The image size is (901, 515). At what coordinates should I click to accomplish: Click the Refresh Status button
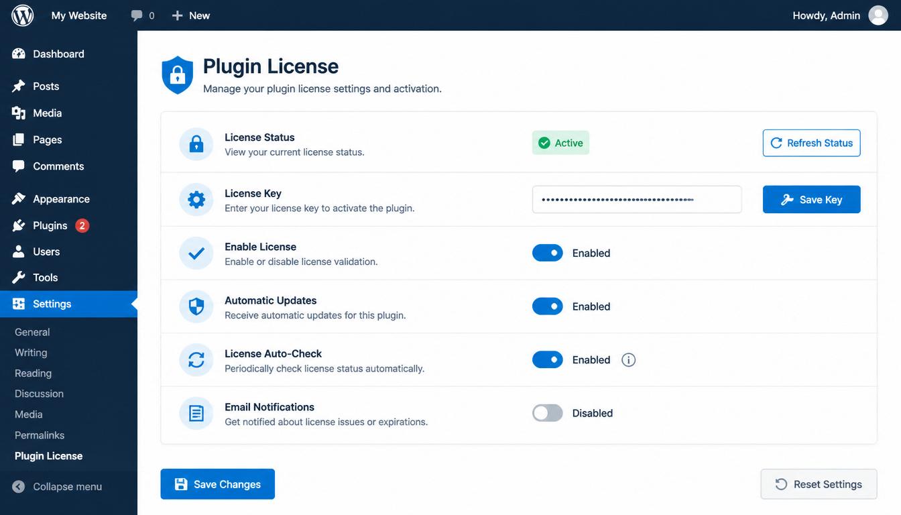coord(811,143)
